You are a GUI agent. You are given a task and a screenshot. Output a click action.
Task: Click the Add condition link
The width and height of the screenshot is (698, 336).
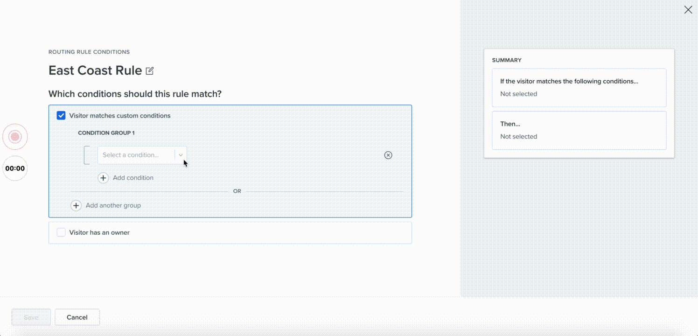click(133, 178)
